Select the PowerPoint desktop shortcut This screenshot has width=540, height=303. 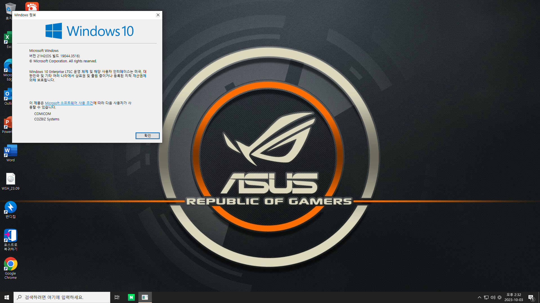pos(7,125)
